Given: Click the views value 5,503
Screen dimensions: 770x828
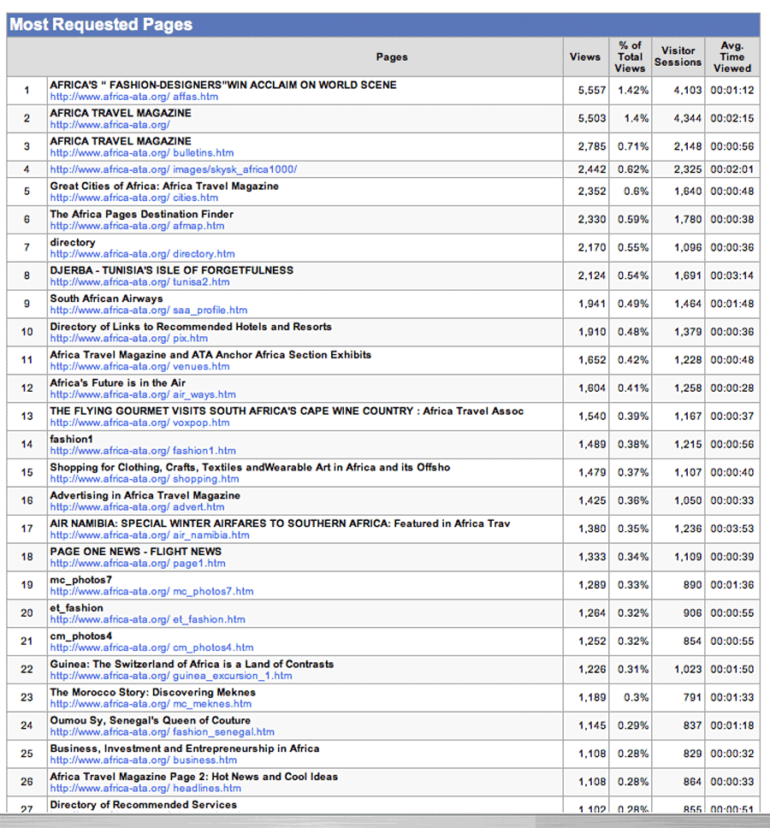Looking at the screenshot, I should (x=592, y=118).
